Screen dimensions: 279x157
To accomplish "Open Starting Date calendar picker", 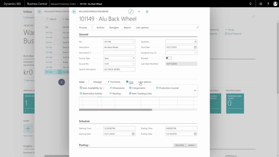I will 133,134.
